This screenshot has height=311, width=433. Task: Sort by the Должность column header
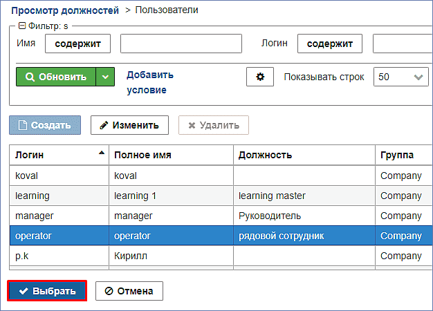pos(304,155)
